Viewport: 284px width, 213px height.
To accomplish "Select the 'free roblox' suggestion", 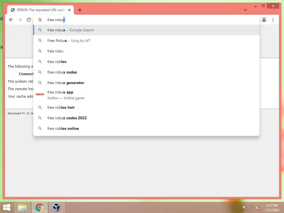I will 146,62.
